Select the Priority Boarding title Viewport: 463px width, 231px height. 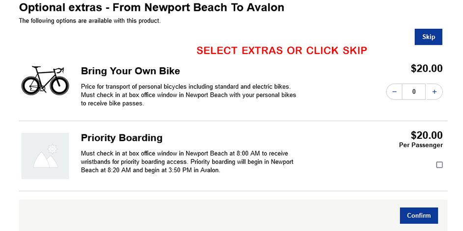click(121, 138)
